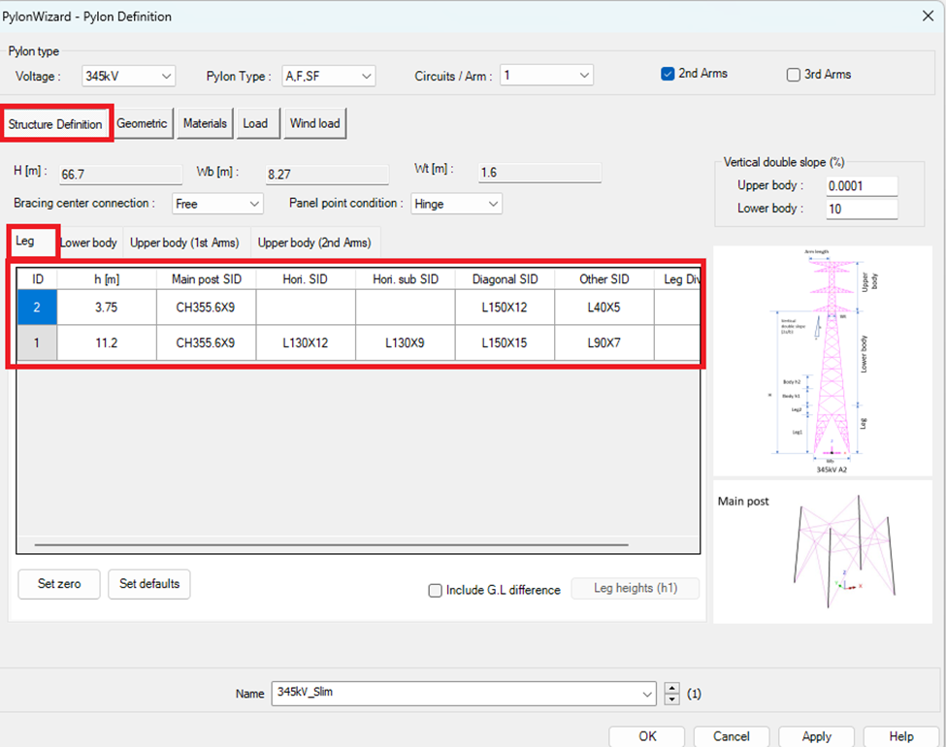Select the Lower body tab
Image resolution: width=946 pixels, height=747 pixels.
[89, 243]
